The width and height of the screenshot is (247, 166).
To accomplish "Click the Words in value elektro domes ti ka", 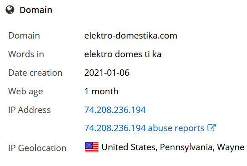I will tap(123, 54).
